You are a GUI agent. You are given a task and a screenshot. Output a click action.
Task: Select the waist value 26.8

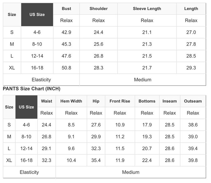tap(47, 137)
